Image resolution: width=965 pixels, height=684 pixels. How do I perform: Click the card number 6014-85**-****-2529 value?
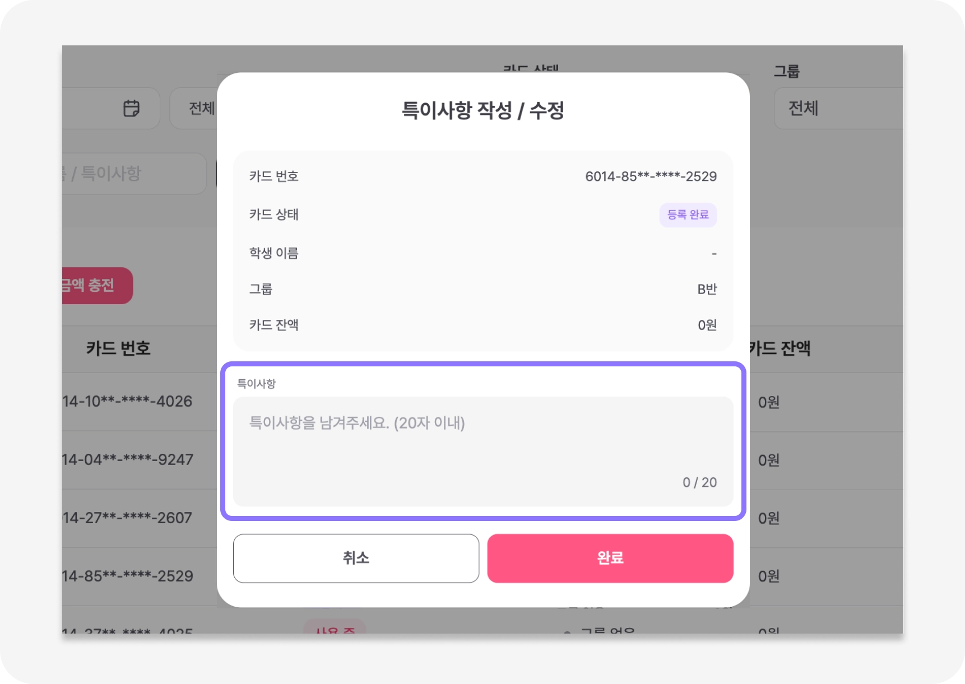pos(651,176)
